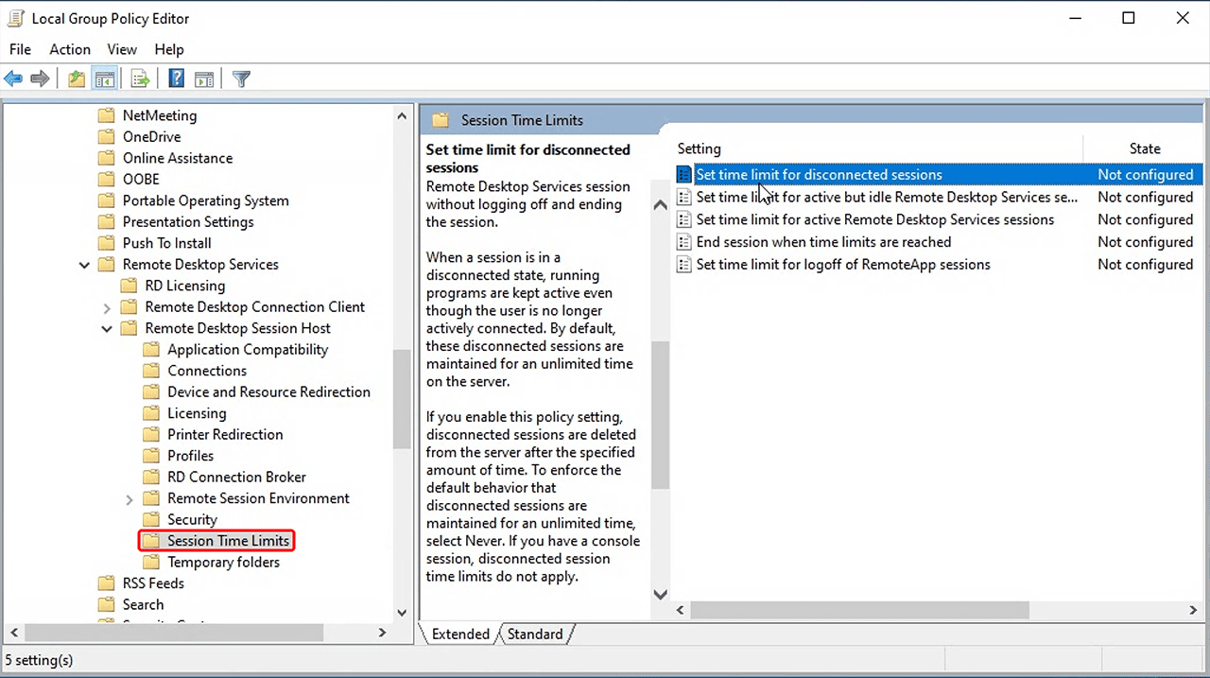1210x678 pixels.
Task: Select 'Set time limit for disconnected sessions' setting
Action: (x=819, y=174)
